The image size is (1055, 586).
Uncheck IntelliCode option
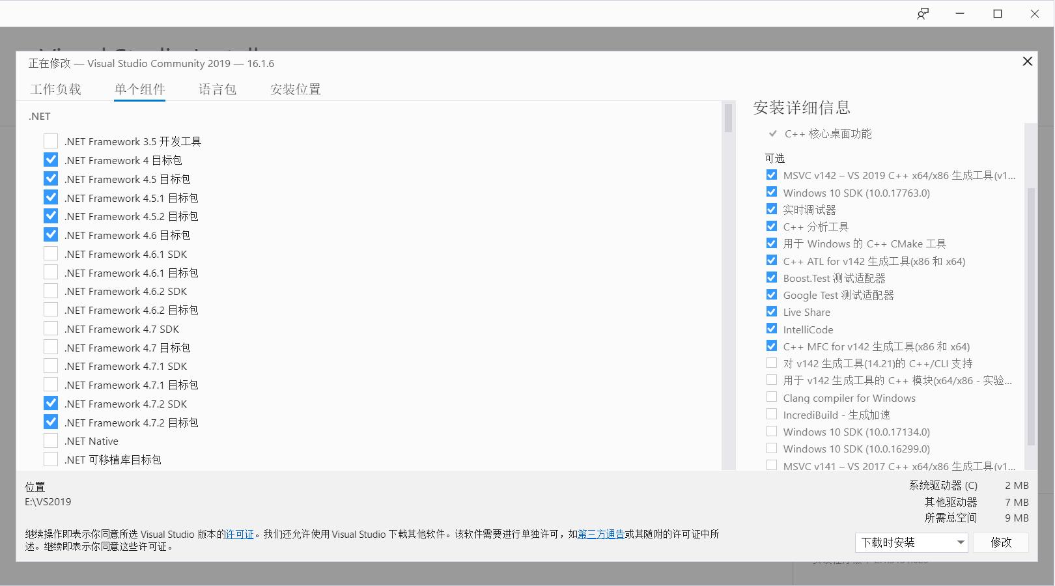(x=772, y=329)
